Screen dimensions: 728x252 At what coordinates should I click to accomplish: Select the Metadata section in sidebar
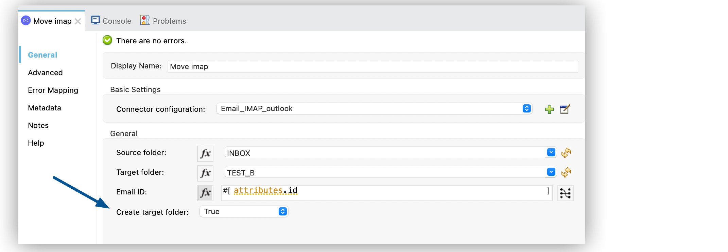(x=45, y=108)
